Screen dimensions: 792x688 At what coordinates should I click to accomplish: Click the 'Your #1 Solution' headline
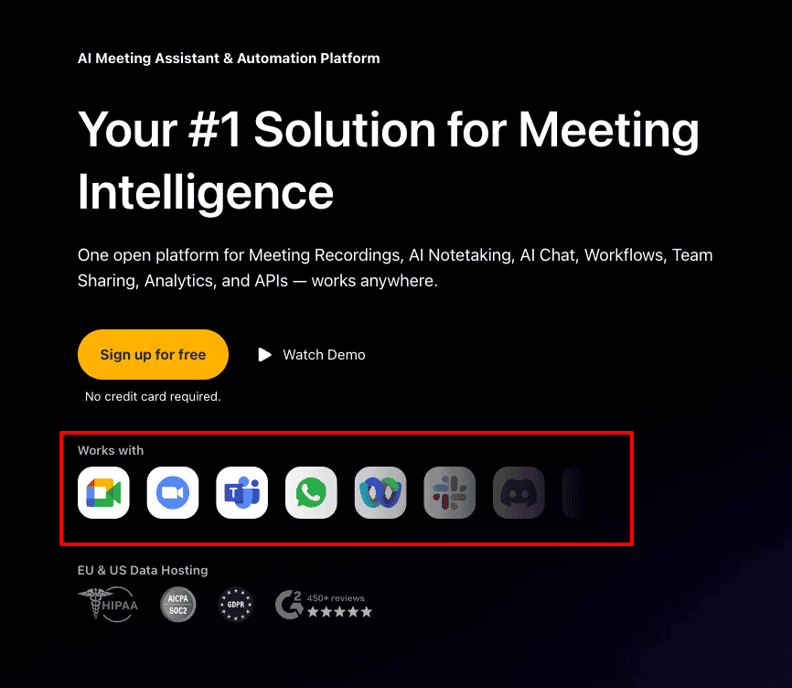click(389, 160)
